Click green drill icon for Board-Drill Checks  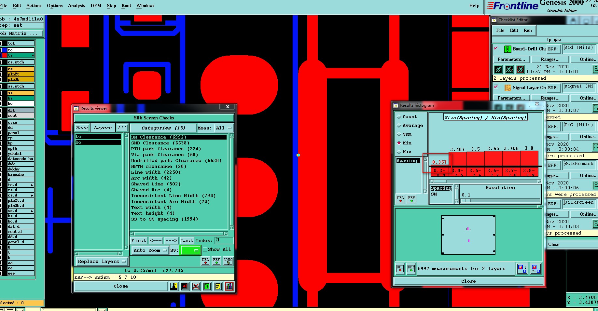point(508,49)
